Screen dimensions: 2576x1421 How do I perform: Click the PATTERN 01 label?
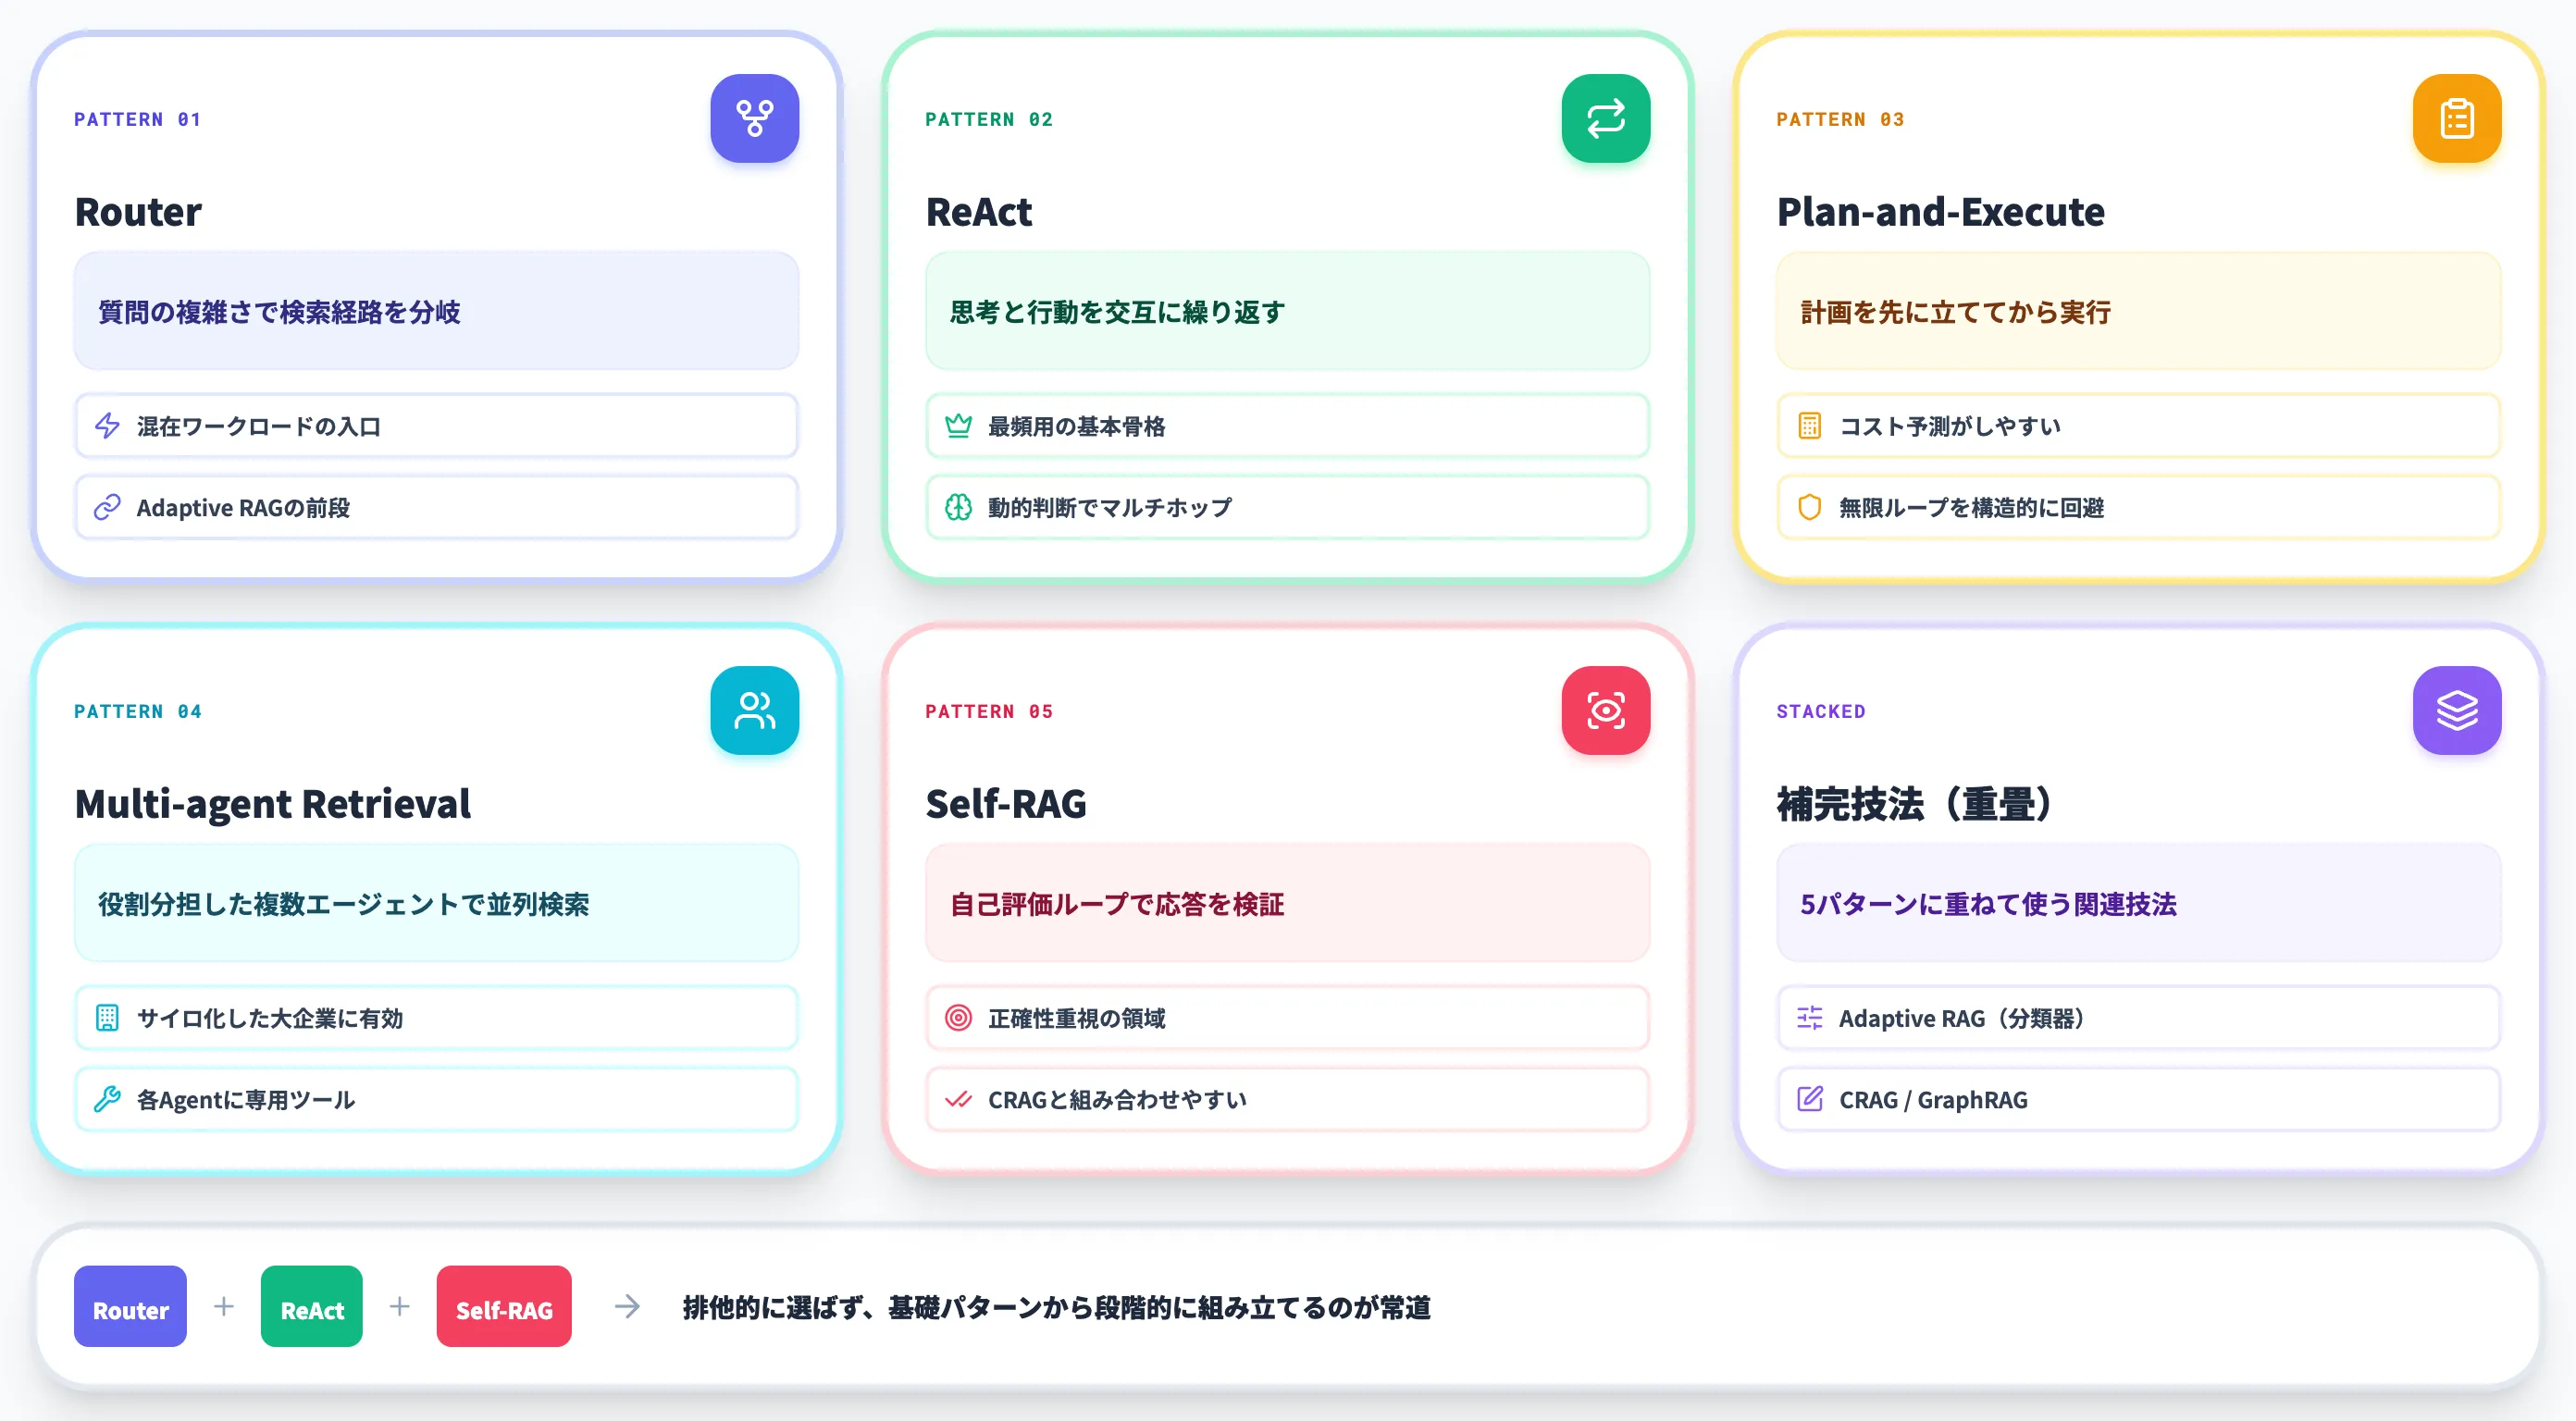[138, 119]
